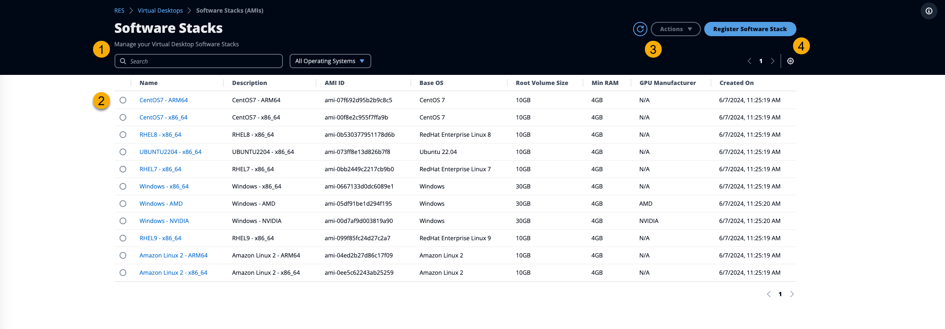This screenshot has width=945, height=329.
Task: Click Register Software Stack button
Action: tap(750, 29)
